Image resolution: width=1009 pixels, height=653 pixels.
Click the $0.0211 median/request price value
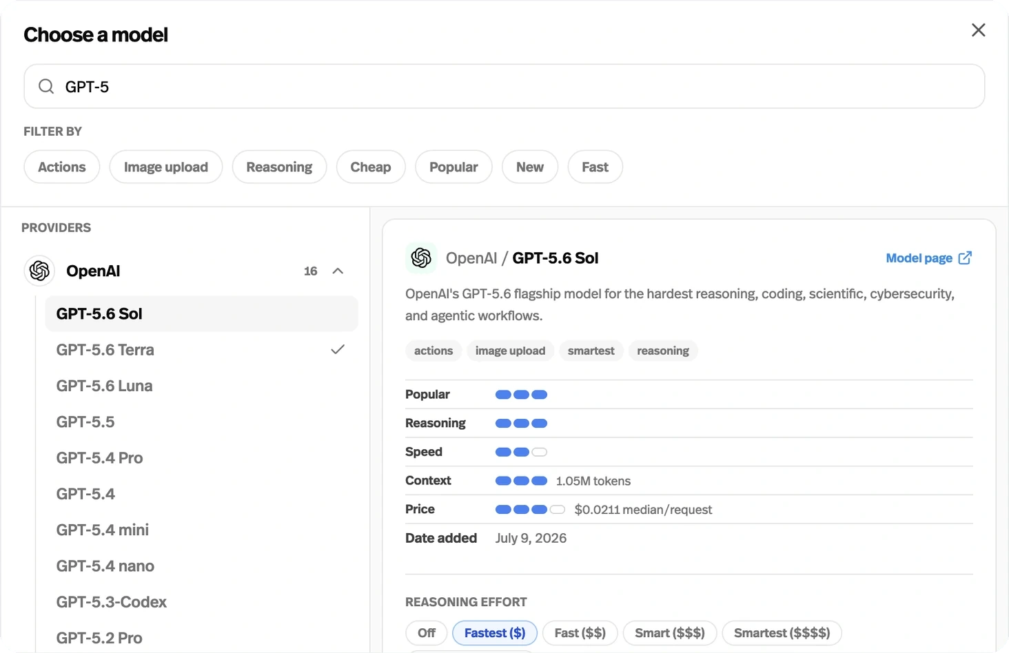click(x=644, y=510)
